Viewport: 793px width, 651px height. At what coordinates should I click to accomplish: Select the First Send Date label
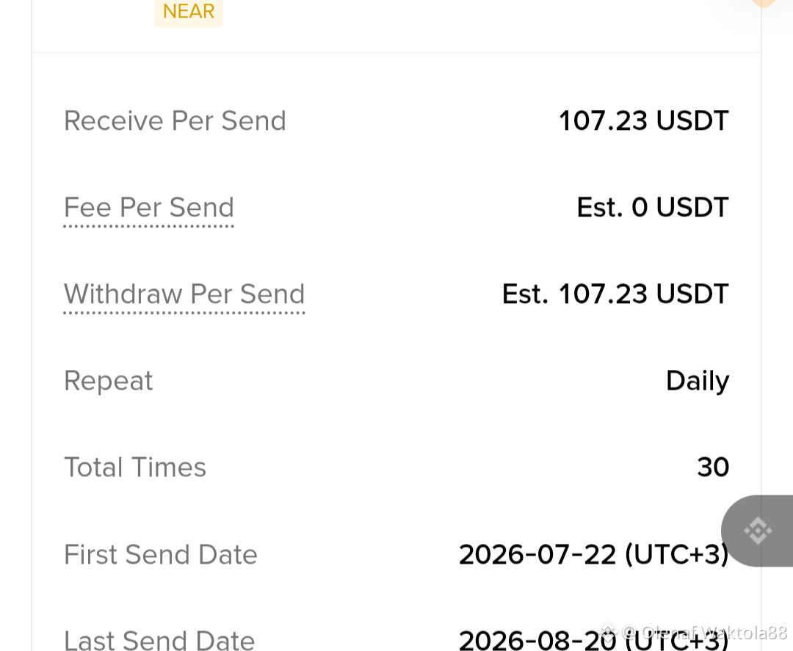[x=161, y=554]
